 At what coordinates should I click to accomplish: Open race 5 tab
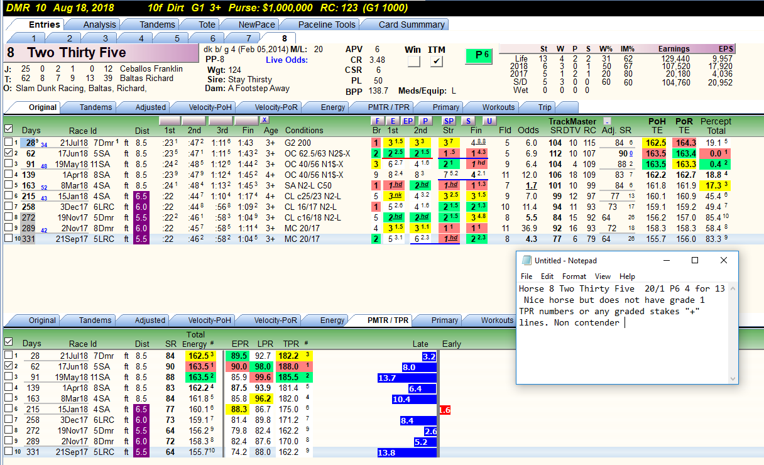pos(177,38)
